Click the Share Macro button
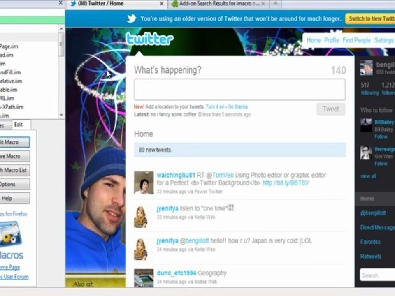 tap(15, 156)
